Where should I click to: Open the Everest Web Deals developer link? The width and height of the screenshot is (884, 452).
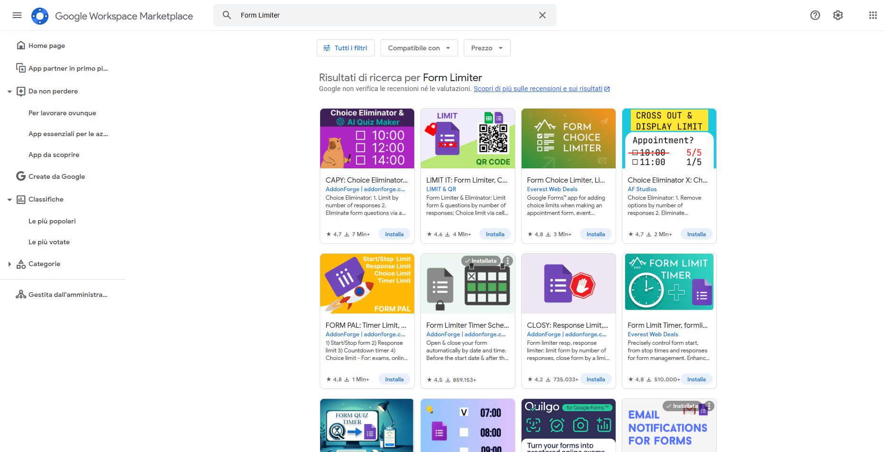point(552,189)
